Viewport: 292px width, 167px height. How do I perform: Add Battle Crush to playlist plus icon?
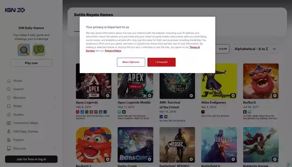tap(150, 159)
